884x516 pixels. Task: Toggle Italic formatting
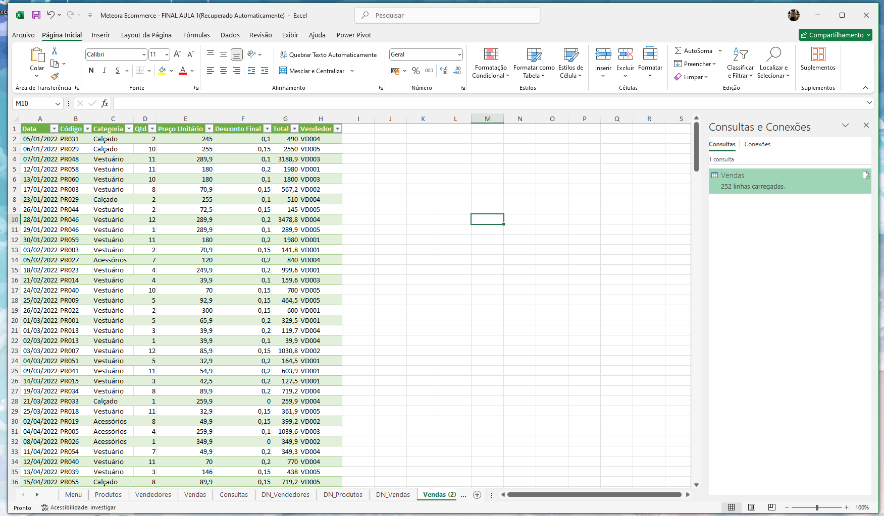point(104,71)
